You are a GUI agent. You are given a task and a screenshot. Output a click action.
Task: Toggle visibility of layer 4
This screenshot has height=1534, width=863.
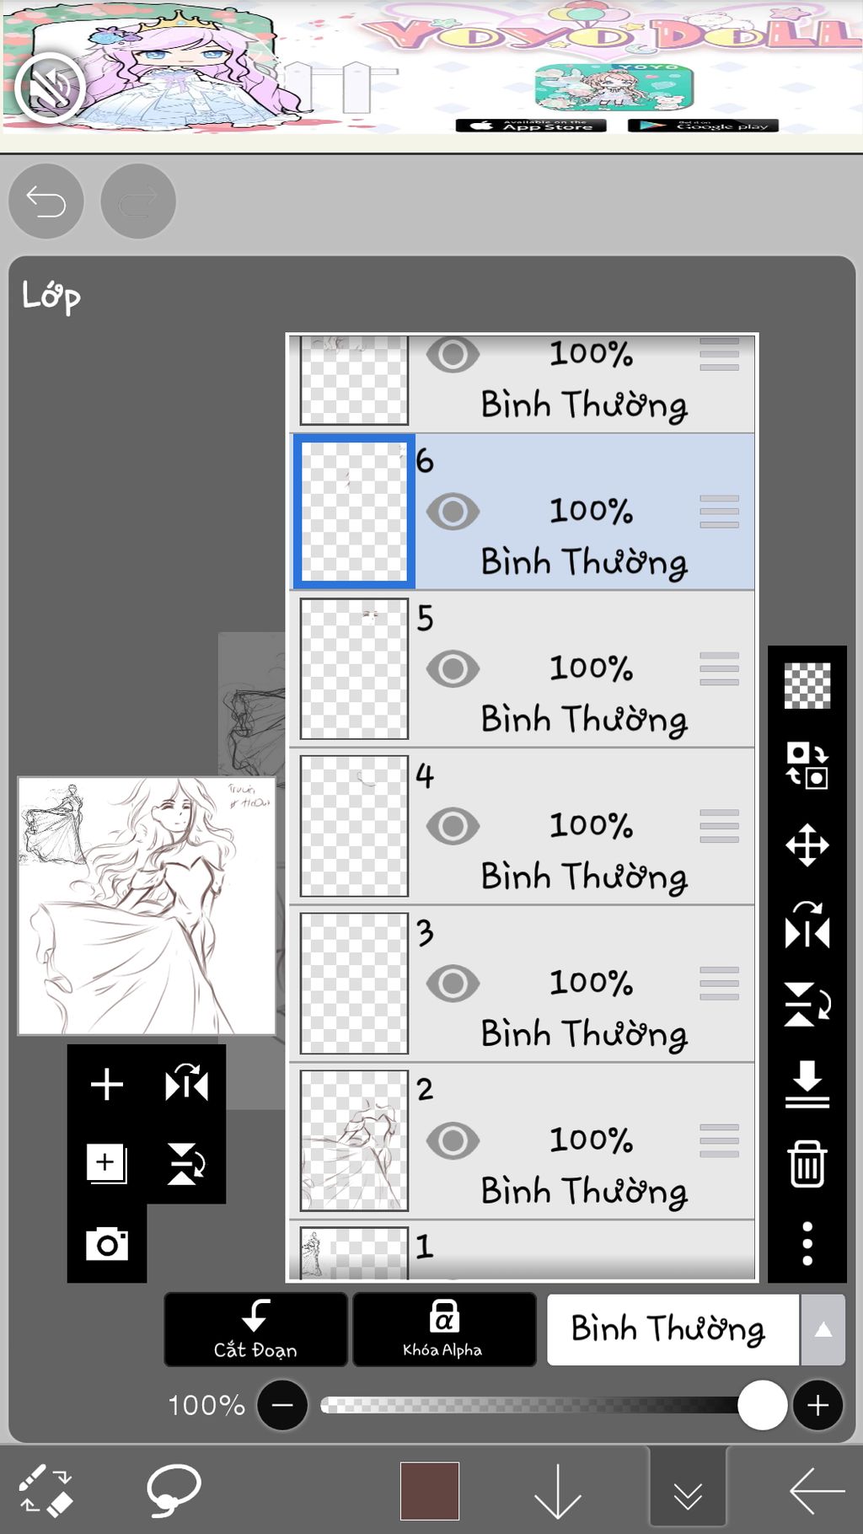[453, 826]
